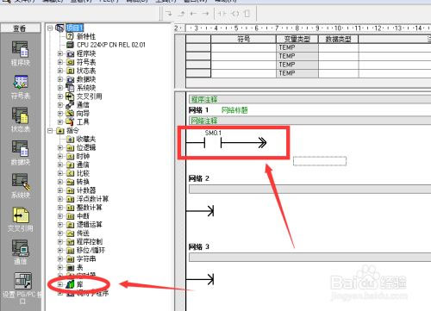Click the 查看 view bar header
431x311 pixels.
21,28
